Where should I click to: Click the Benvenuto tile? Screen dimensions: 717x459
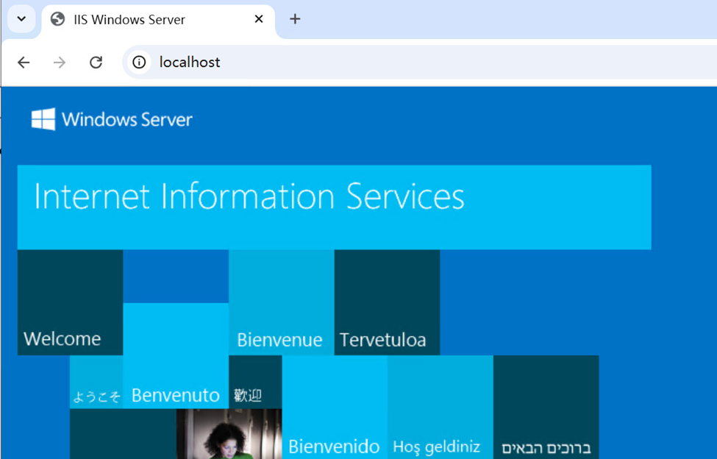pos(176,356)
